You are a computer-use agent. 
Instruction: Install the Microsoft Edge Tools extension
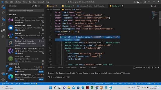tap(41, 79)
